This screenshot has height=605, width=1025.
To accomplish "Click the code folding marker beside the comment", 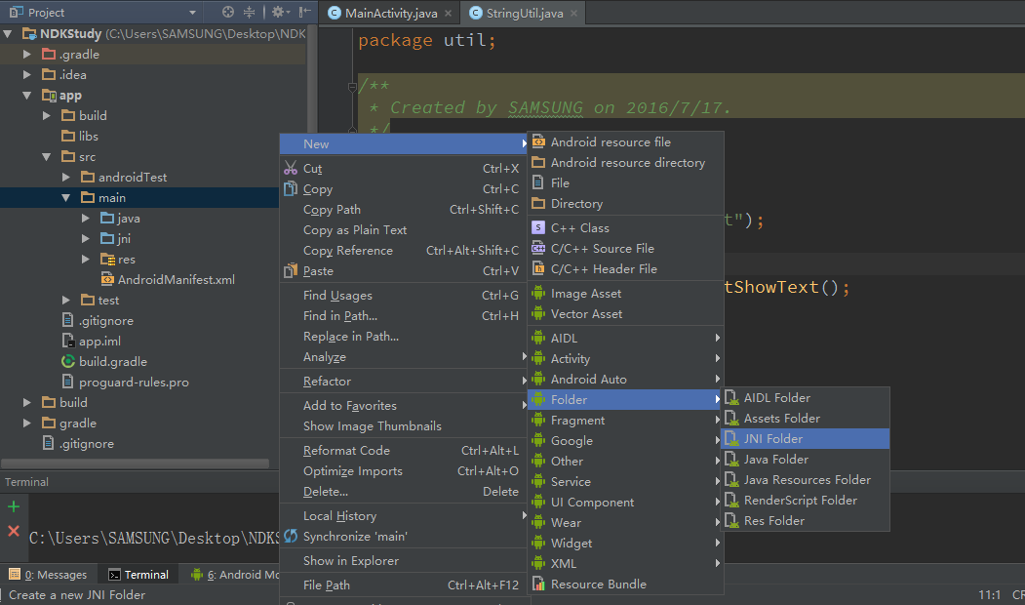I will click(352, 86).
